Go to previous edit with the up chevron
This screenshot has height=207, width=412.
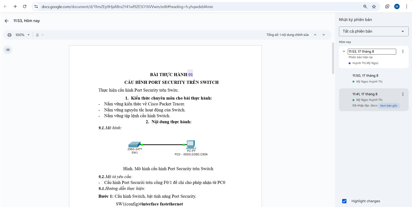315,35
